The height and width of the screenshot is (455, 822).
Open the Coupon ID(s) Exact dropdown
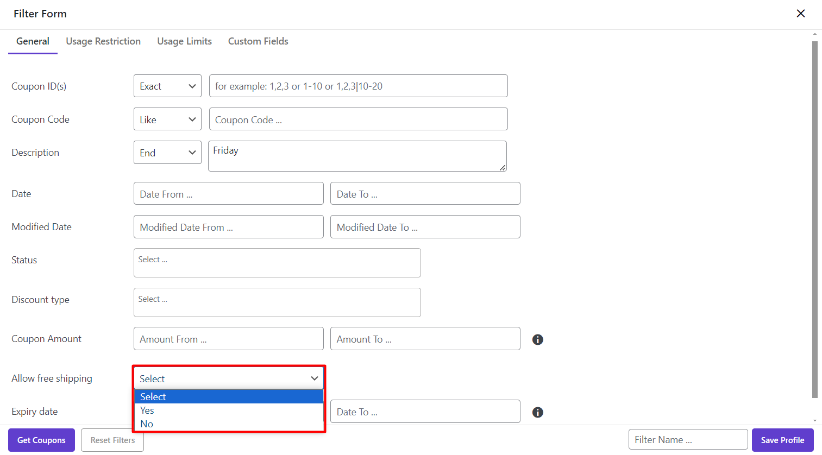[167, 86]
